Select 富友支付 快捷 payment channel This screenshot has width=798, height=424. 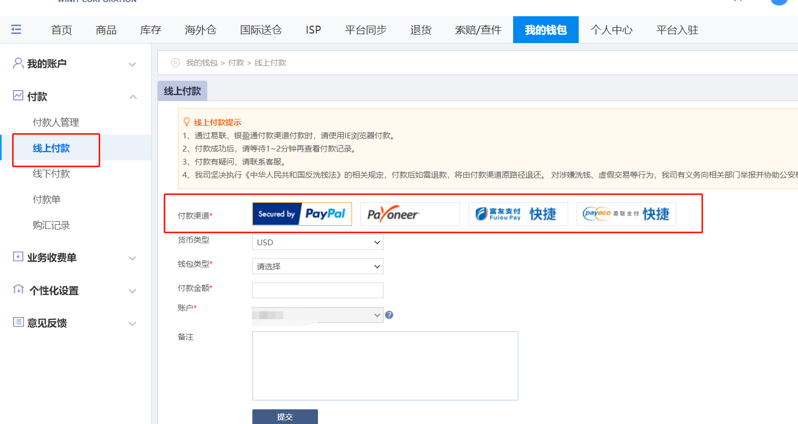(518, 214)
